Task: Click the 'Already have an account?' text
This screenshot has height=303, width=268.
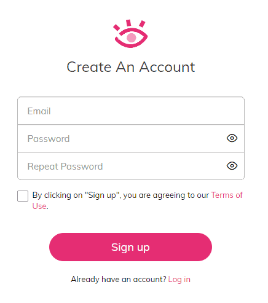Action: [119, 280]
